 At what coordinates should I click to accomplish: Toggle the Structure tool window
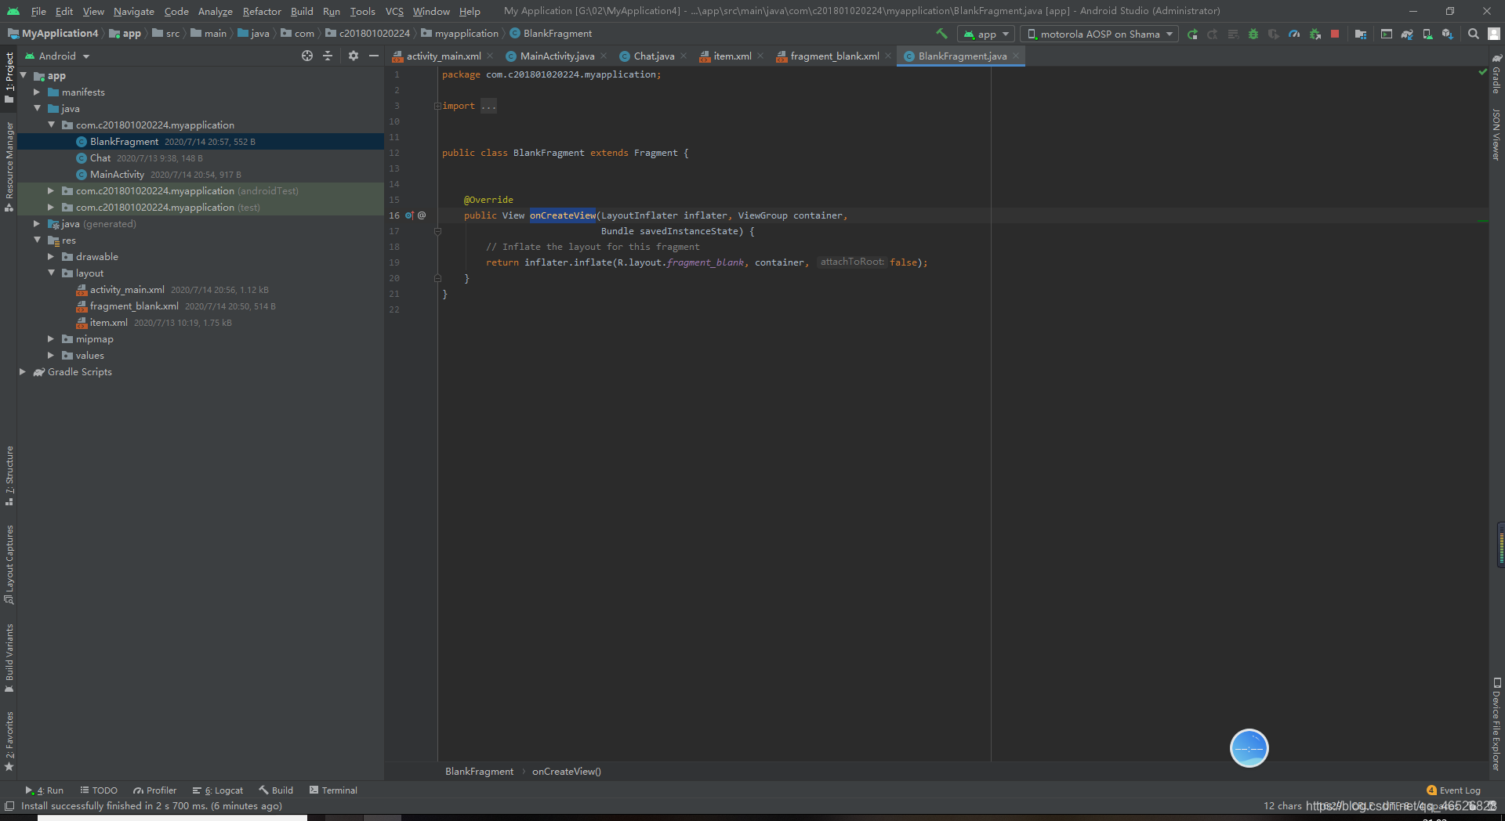click(x=9, y=476)
